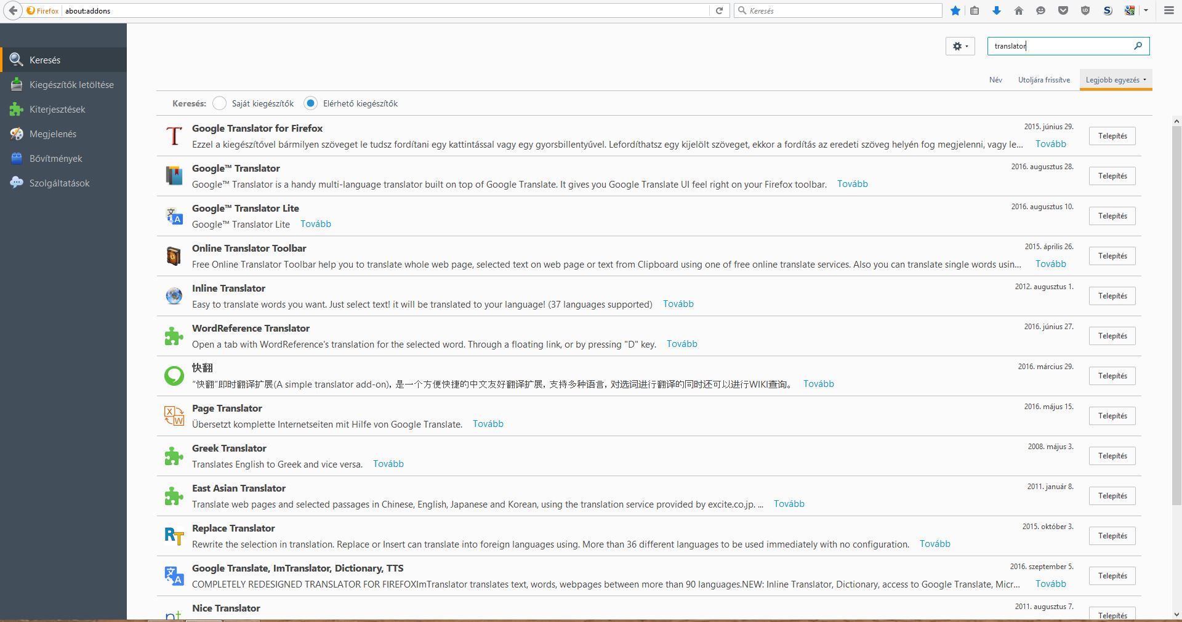
Task: Click Tovább link for Google™ Translator
Action: pyautogui.click(x=853, y=184)
